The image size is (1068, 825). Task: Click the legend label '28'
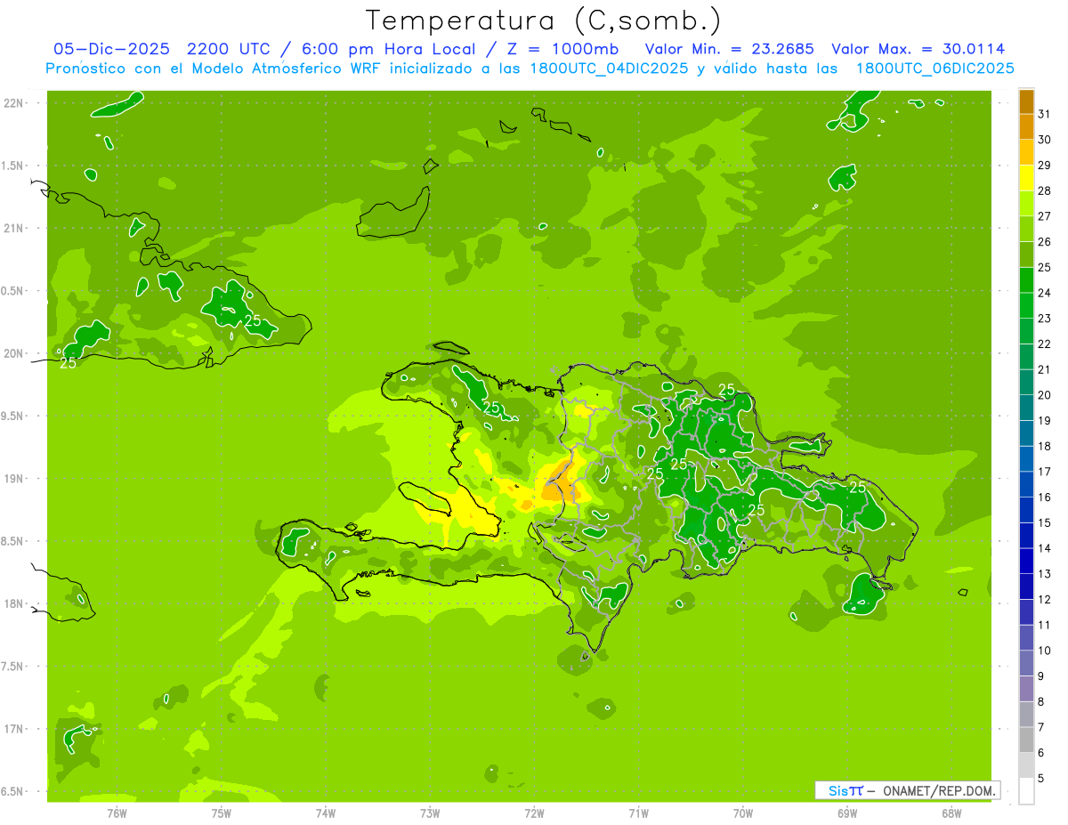[1045, 190]
